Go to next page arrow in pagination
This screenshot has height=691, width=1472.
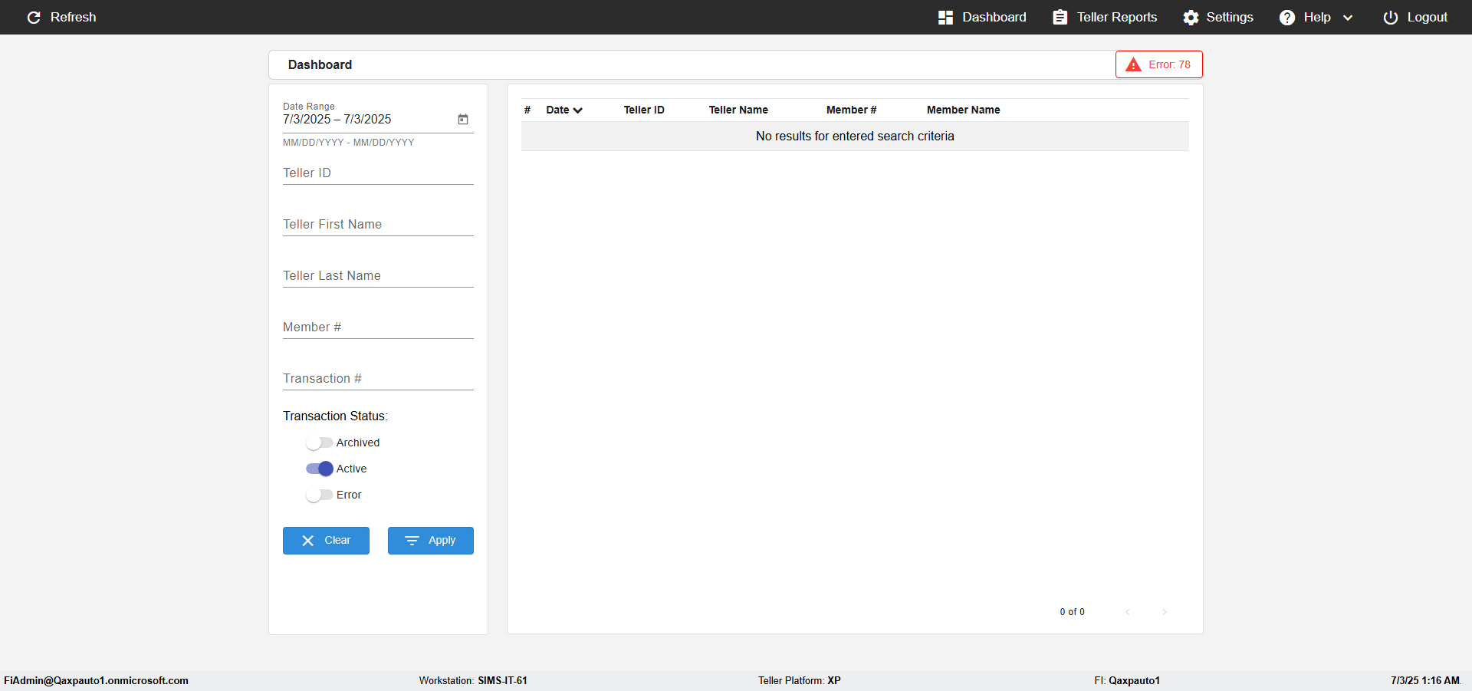tap(1165, 611)
